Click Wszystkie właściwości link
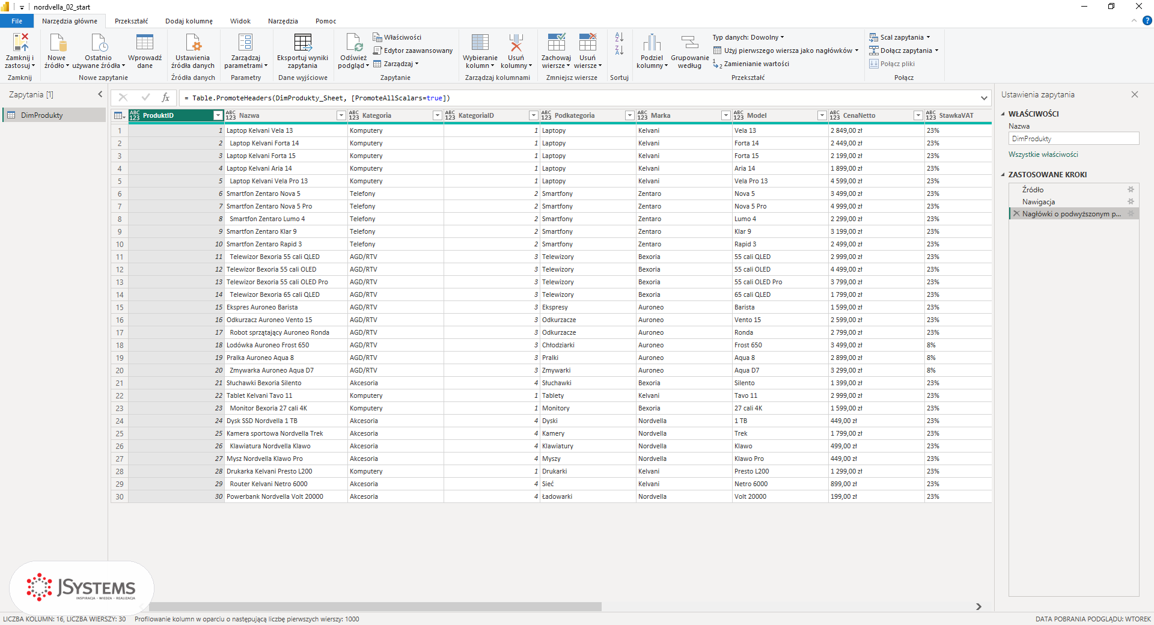The height and width of the screenshot is (625, 1154). coord(1043,154)
